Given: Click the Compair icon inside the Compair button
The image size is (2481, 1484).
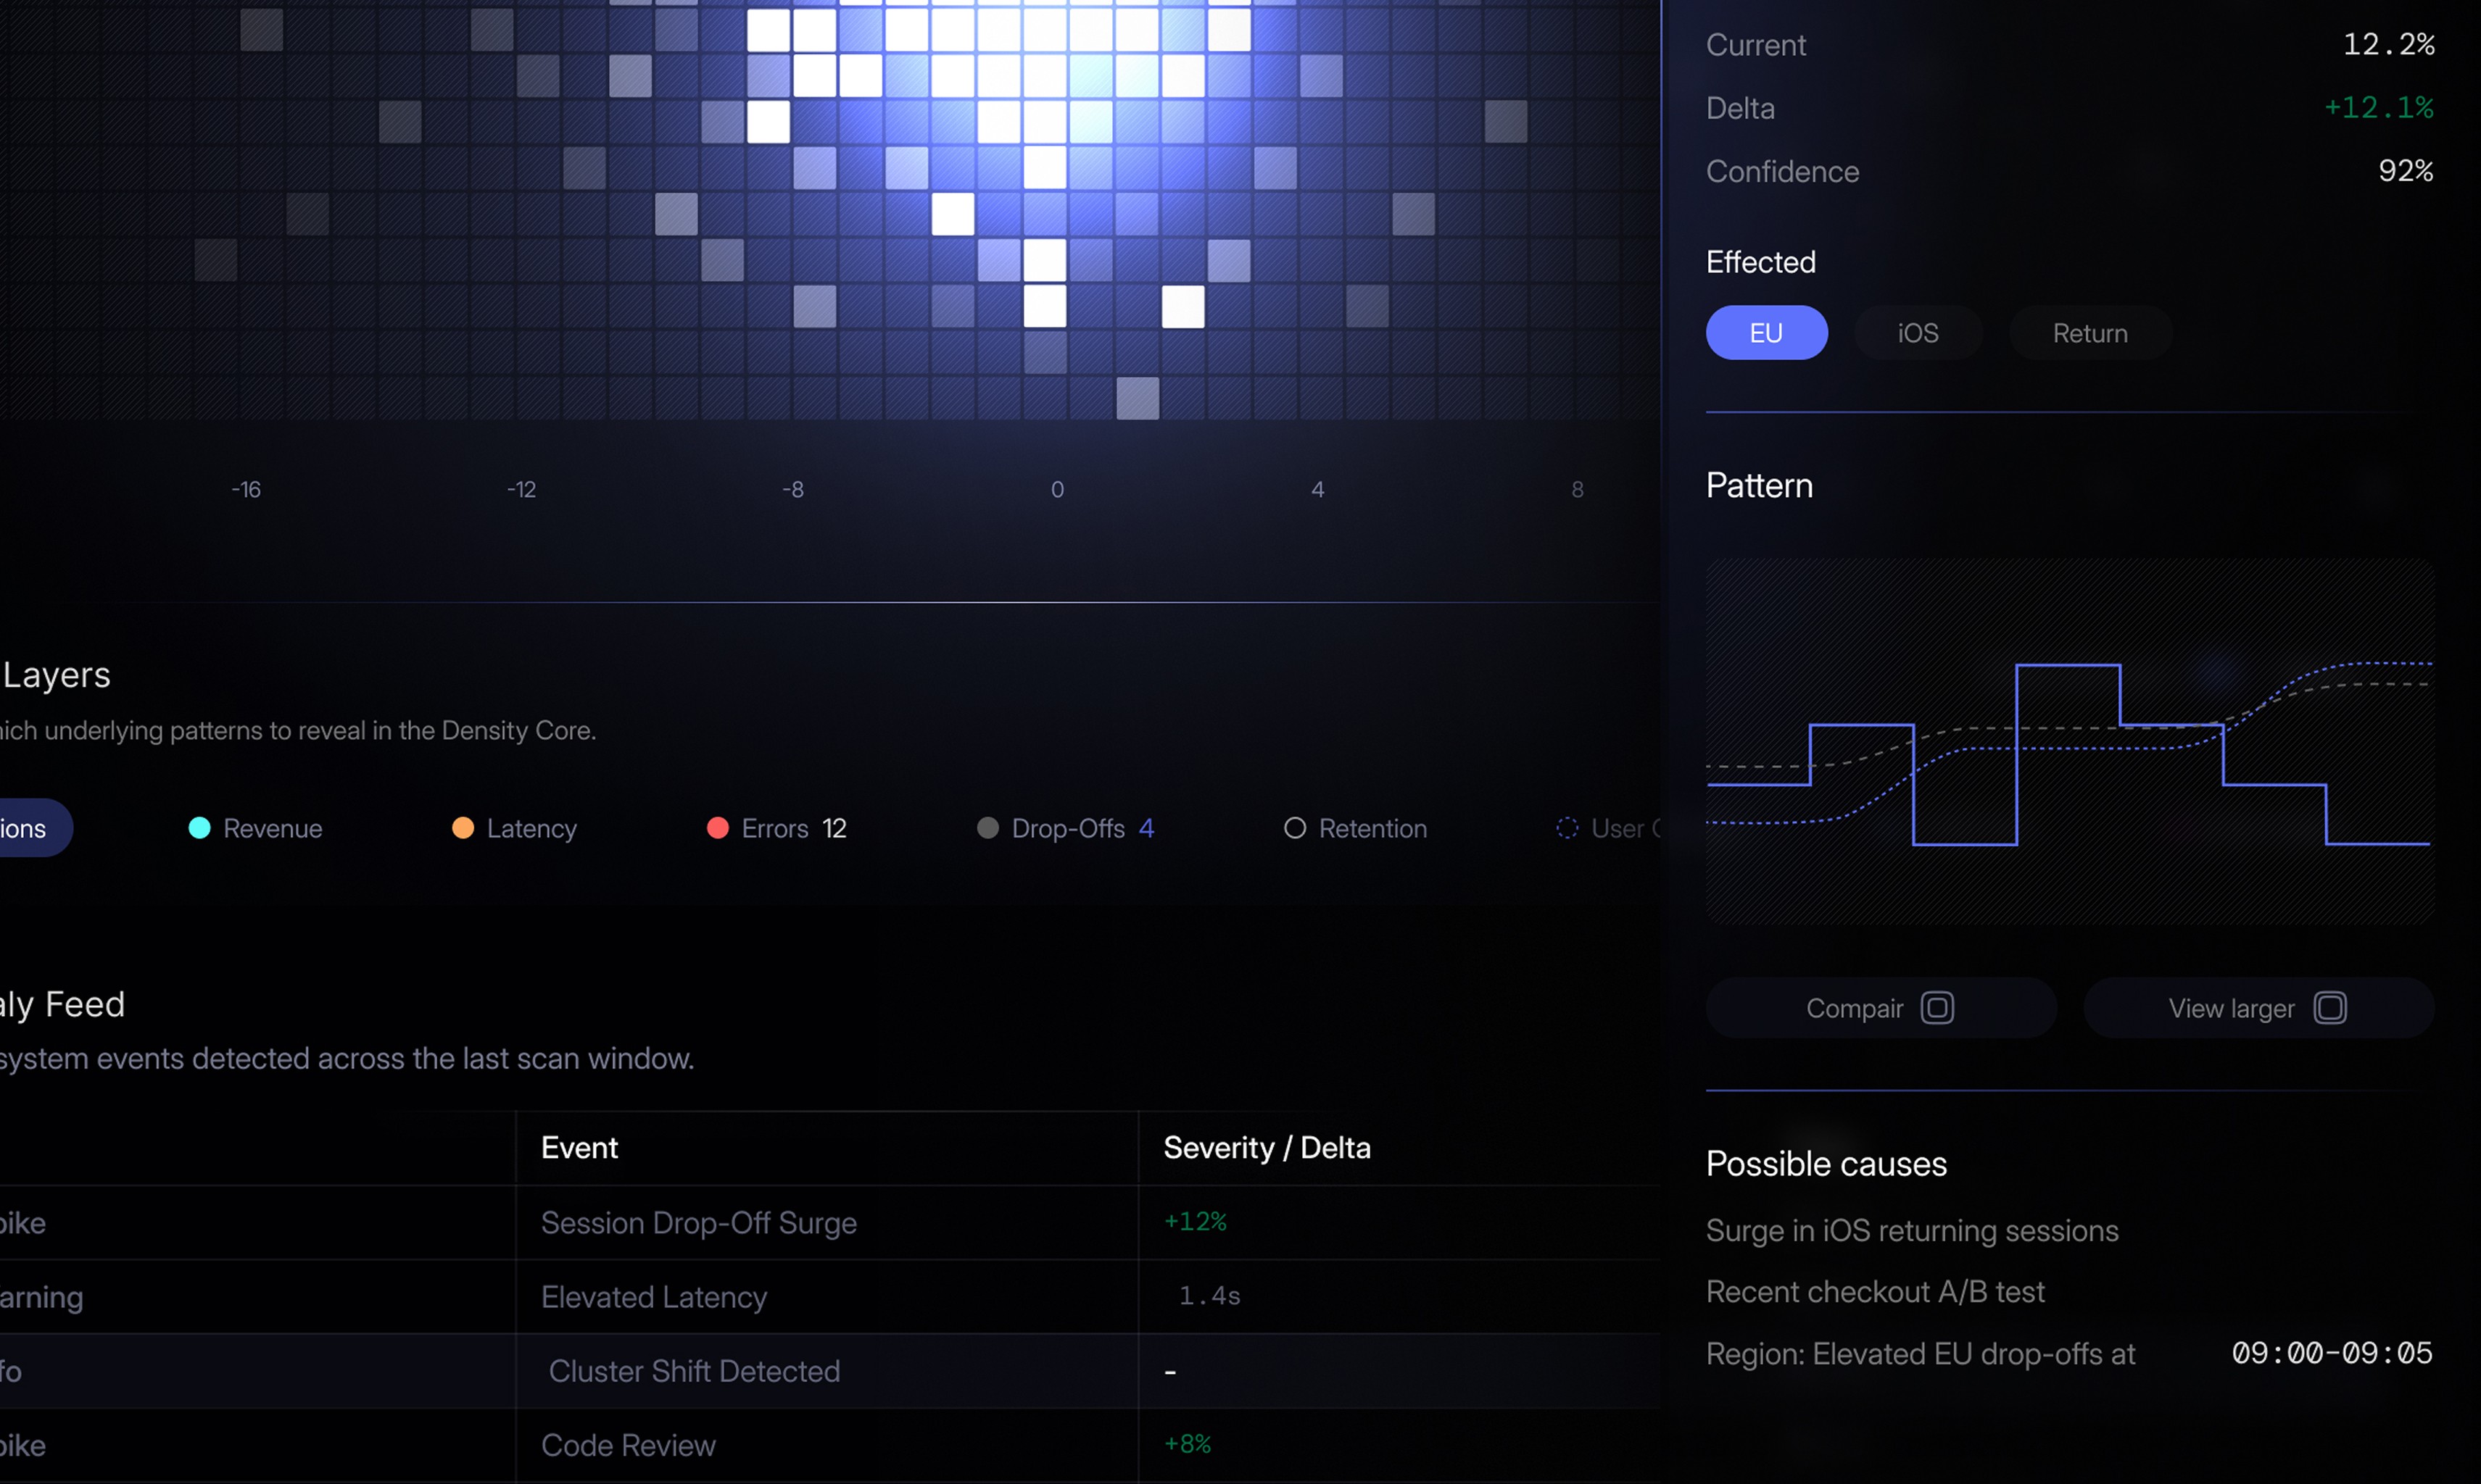Looking at the screenshot, I should point(1937,1008).
